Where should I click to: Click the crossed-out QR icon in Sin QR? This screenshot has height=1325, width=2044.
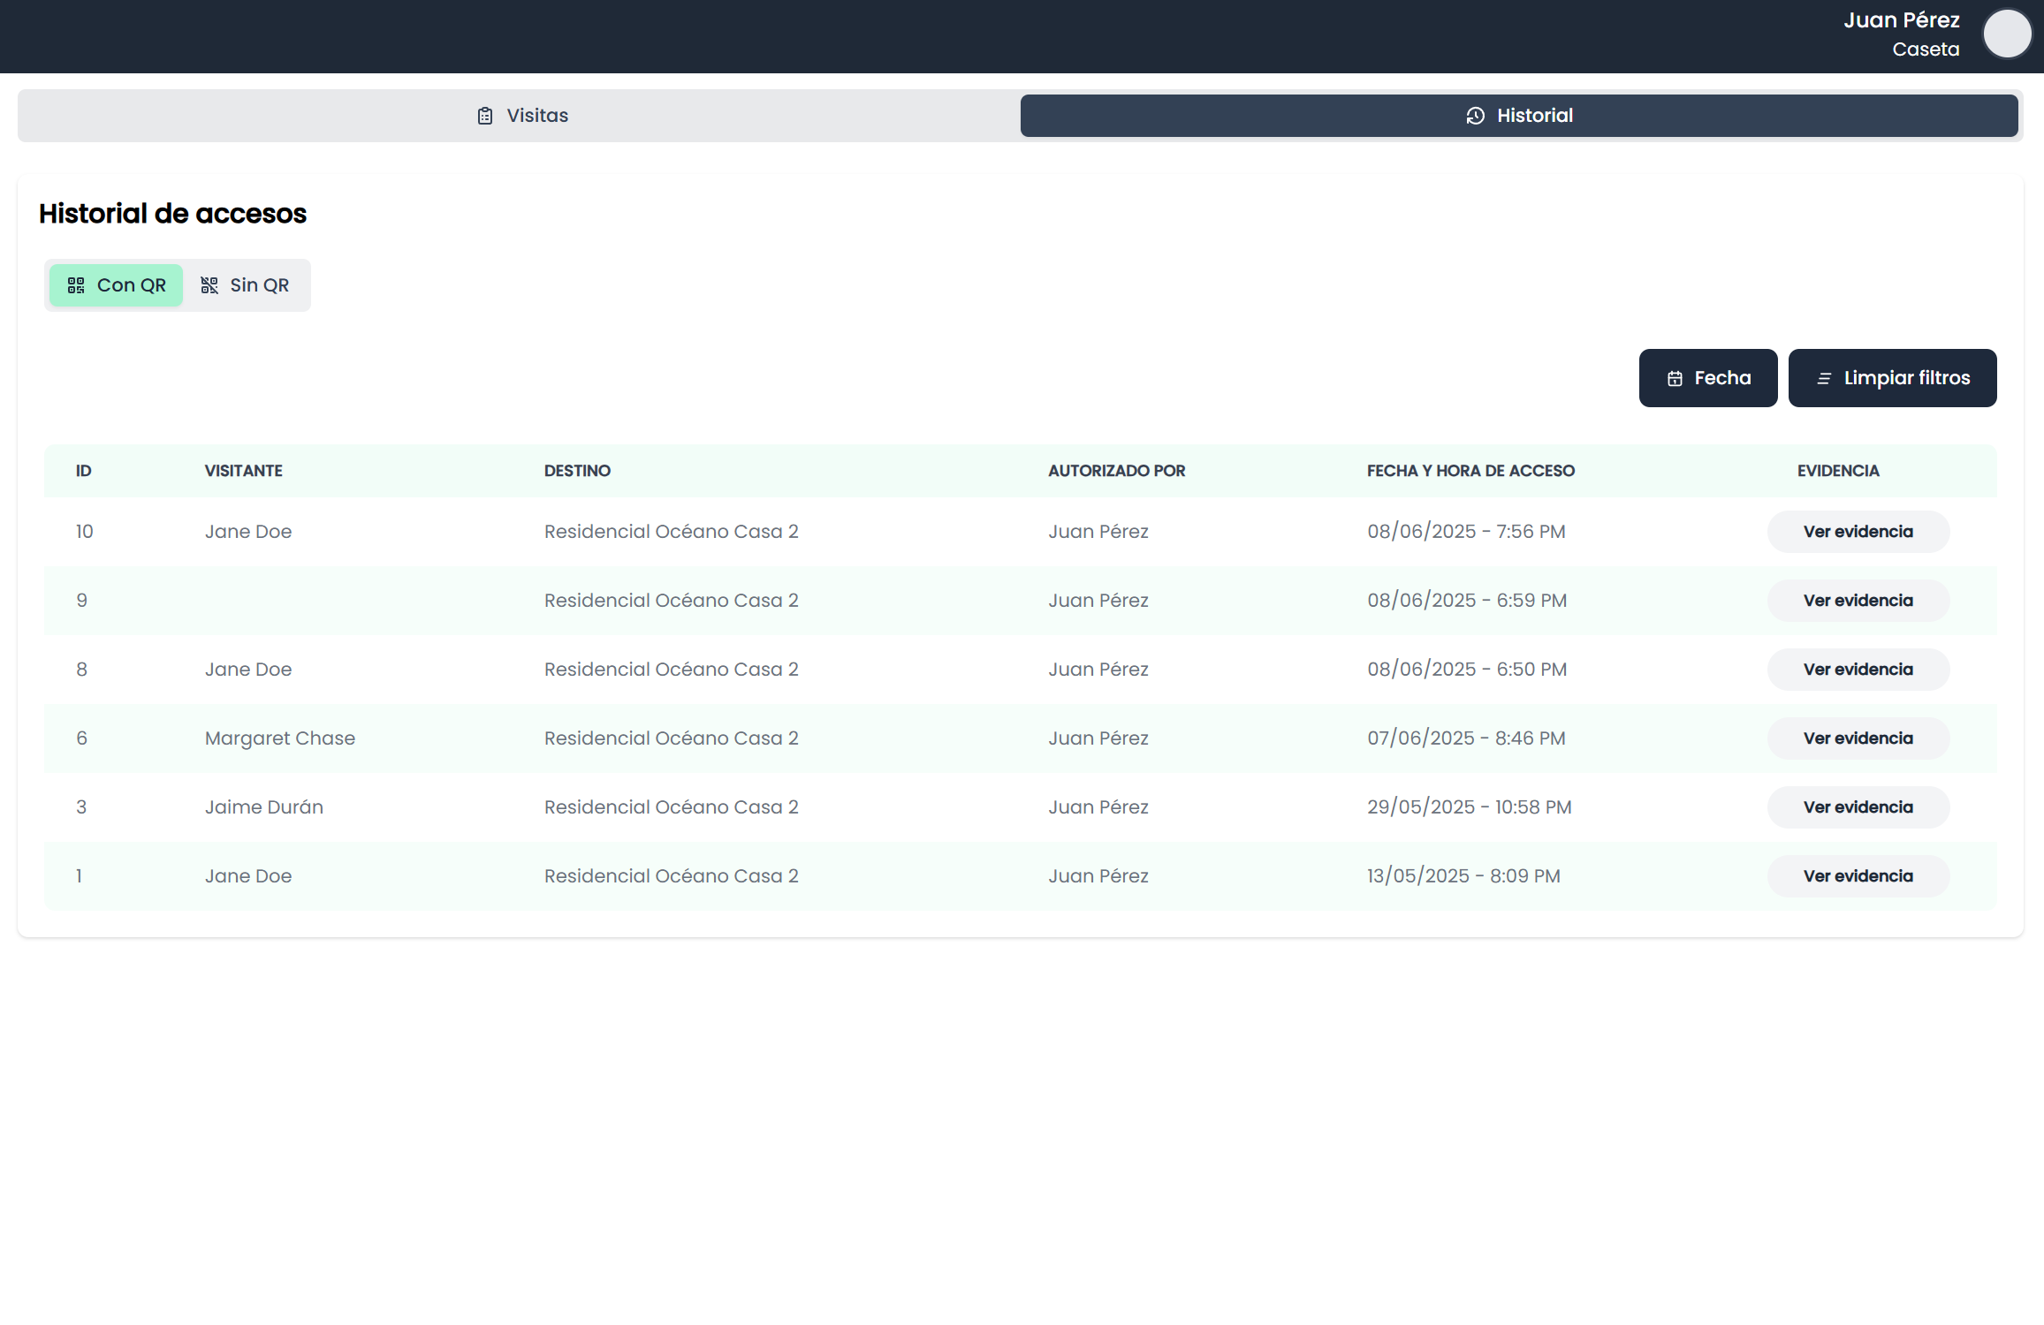pyautogui.click(x=209, y=285)
